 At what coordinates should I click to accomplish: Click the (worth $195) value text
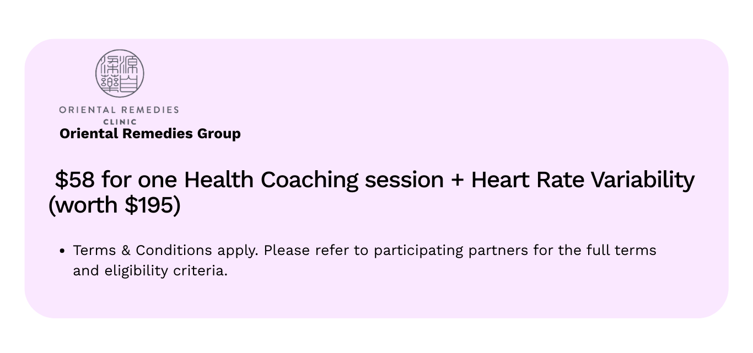pos(115,205)
